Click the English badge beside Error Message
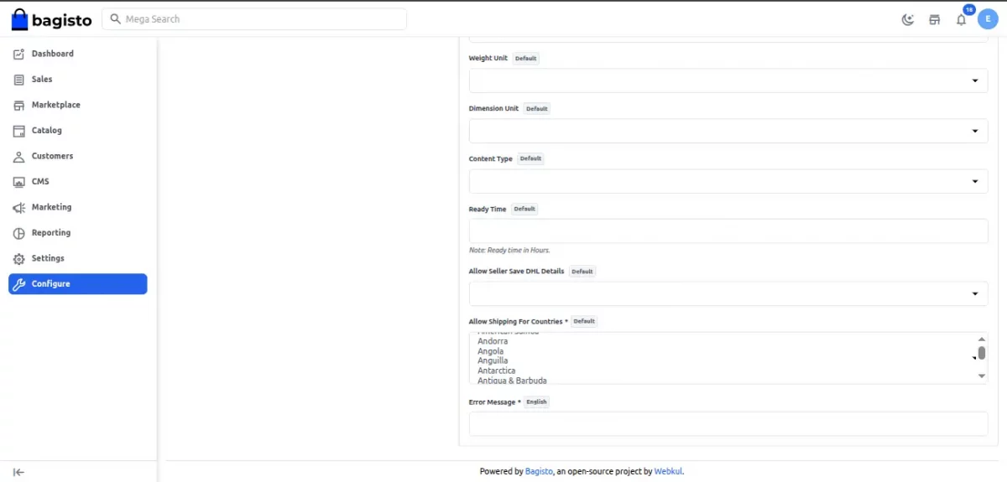This screenshot has height=482, width=1007. [537, 402]
